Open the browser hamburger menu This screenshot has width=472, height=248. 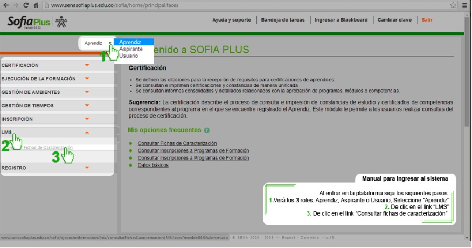pyautogui.click(x=464, y=5)
